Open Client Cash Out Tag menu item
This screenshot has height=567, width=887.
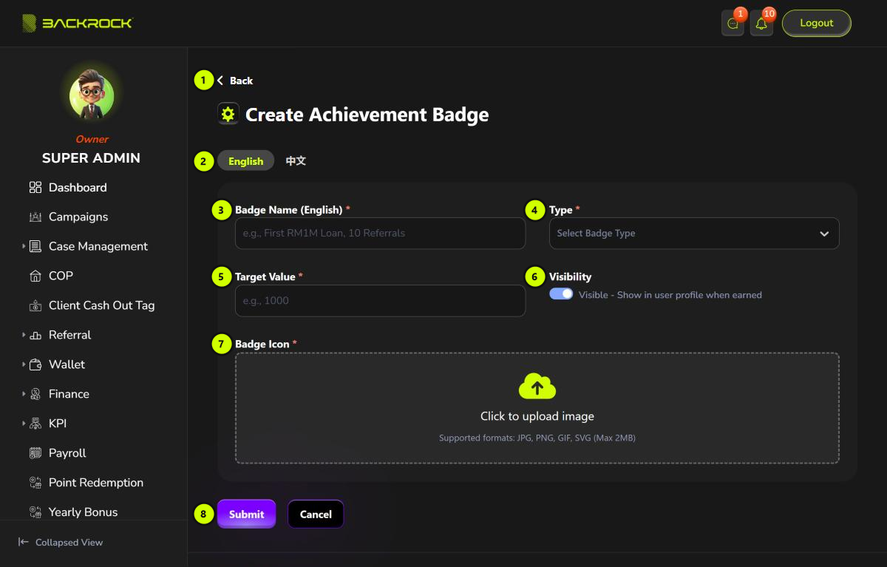[x=101, y=306]
